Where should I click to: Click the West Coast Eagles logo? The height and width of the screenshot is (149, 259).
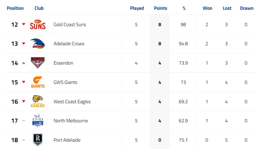[x=38, y=101]
